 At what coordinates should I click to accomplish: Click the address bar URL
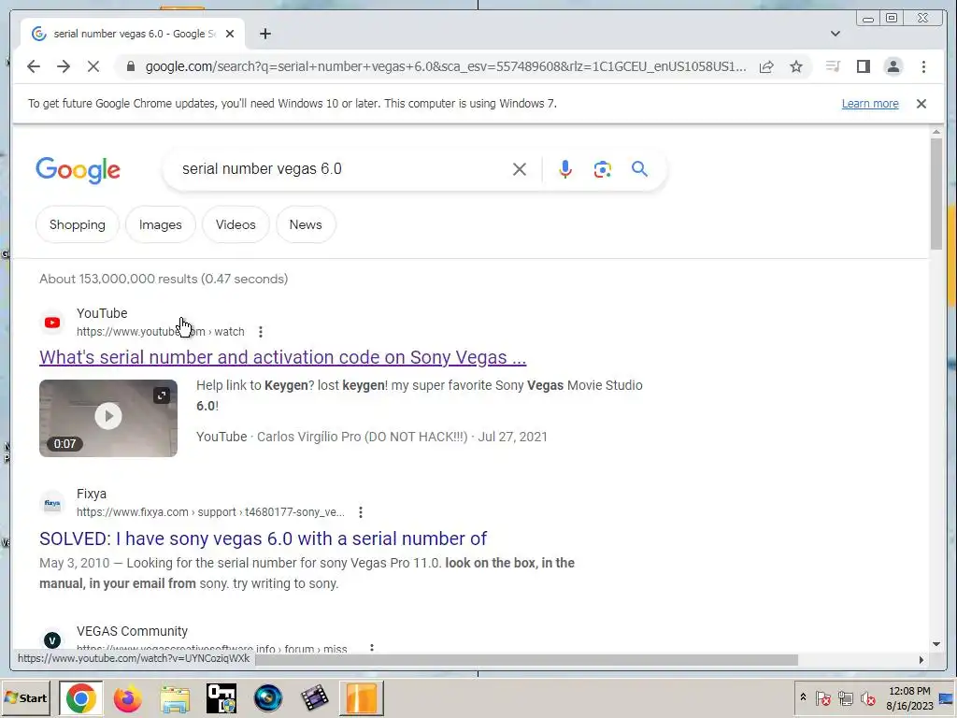446,66
